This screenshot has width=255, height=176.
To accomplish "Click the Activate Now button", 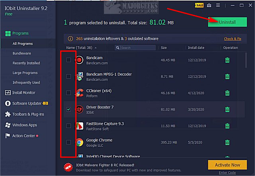I will 228,165.
